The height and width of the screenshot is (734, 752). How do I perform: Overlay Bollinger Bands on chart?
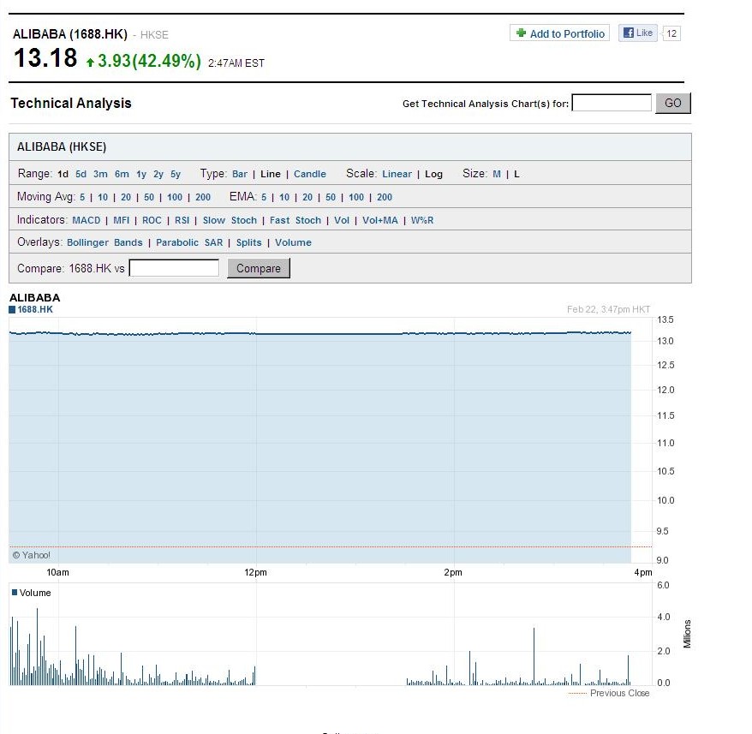(x=104, y=242)
